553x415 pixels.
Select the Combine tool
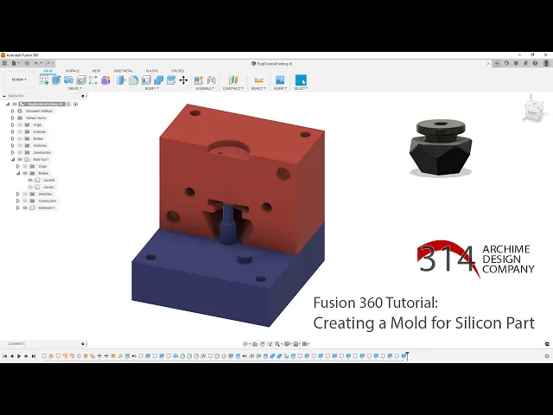(158, 80)
